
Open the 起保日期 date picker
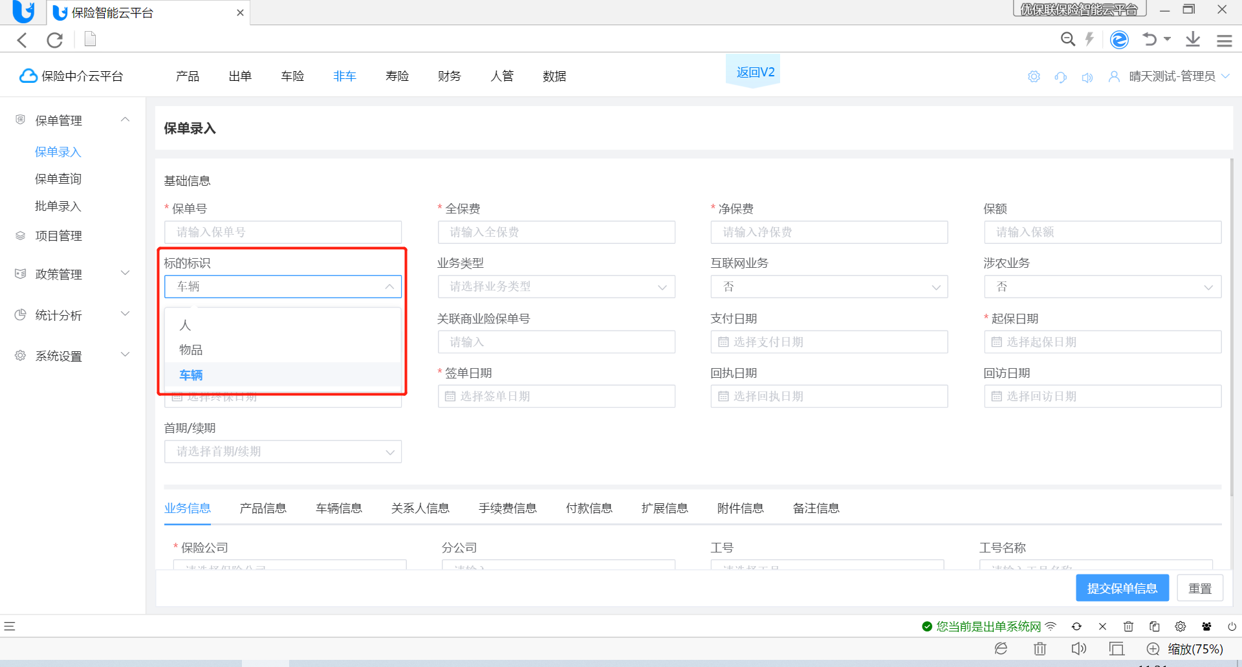coord(1103,342)
